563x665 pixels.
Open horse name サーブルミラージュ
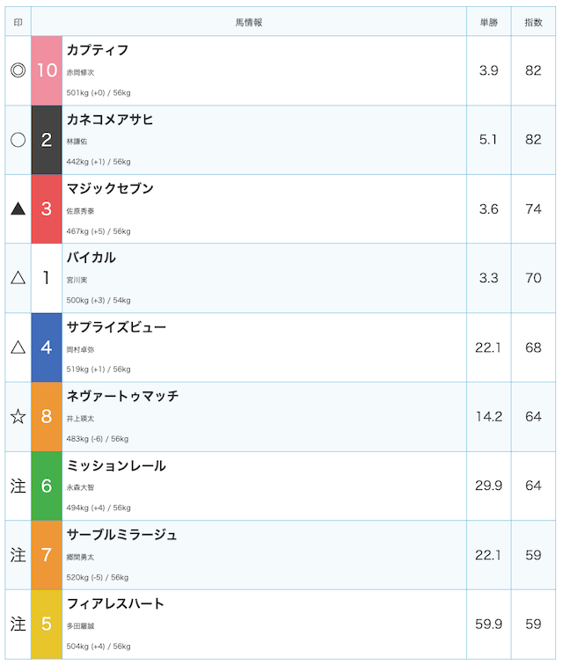(x=121, y=535)
